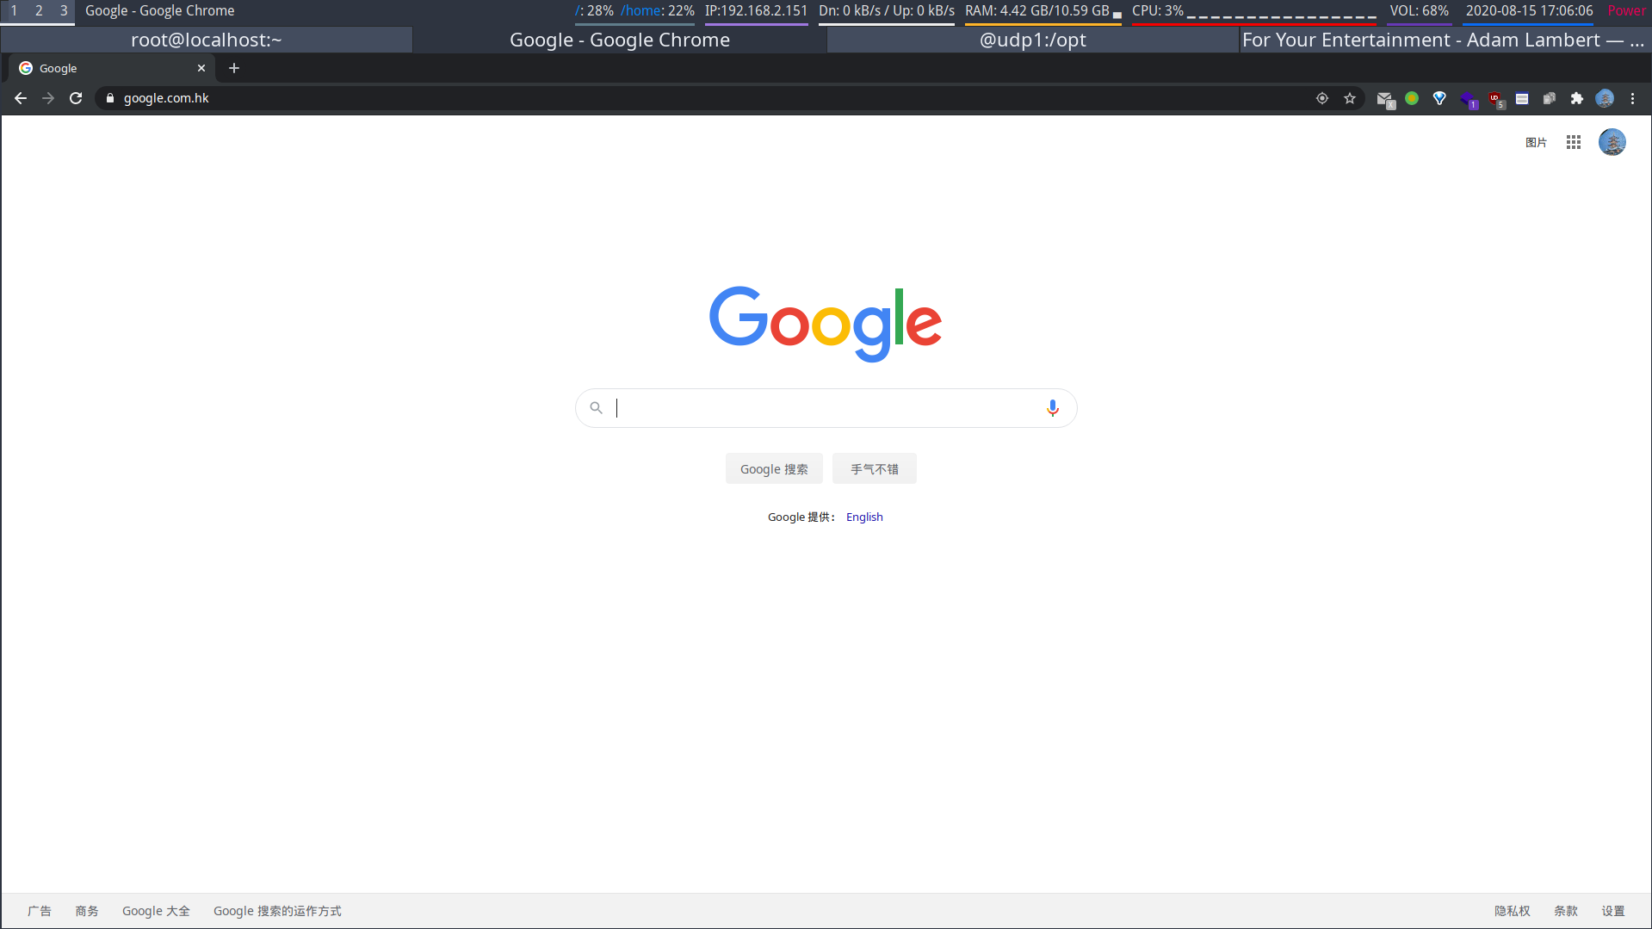Open the Google apps grid
Screen dimensions: 1652x929
pyautogui.click(x=1574, y=142)
